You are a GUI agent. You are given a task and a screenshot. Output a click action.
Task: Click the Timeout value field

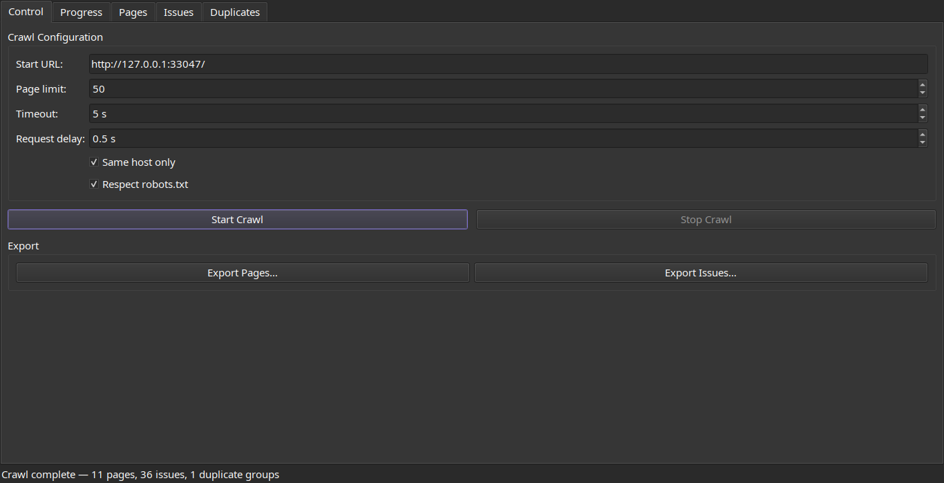pyautogui.click(x=503, y=114)
